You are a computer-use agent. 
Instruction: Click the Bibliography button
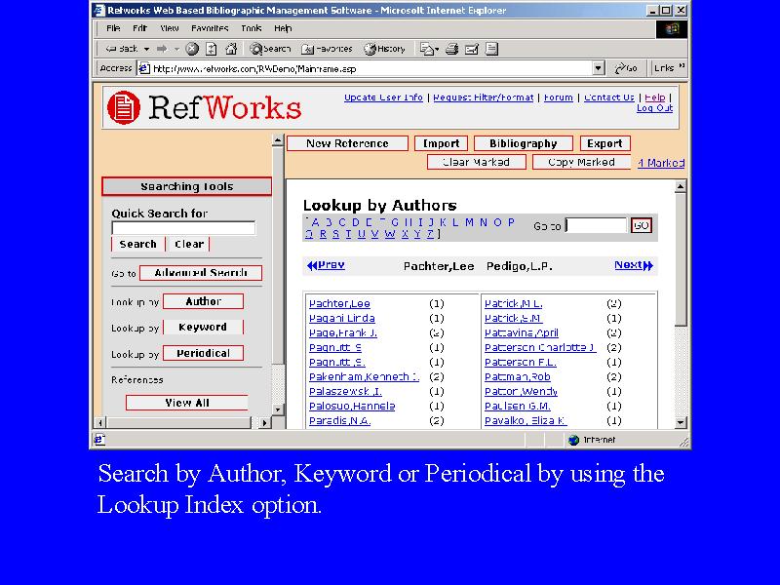(x=524, y=143)
